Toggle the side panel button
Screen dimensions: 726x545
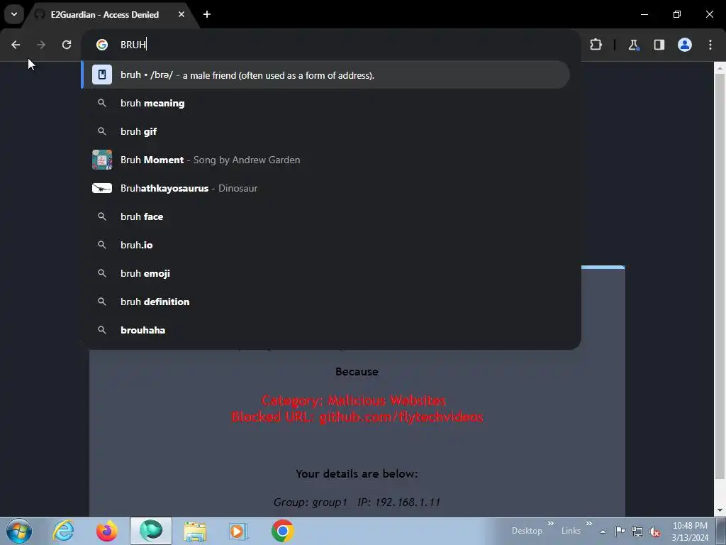point(659,45)
